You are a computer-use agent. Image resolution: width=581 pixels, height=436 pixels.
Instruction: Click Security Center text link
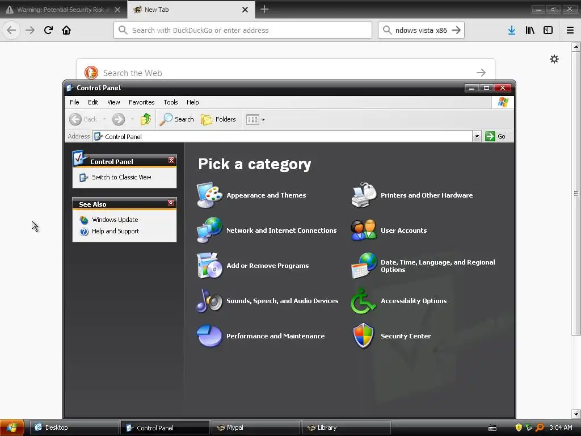click(x=406, y=336)
